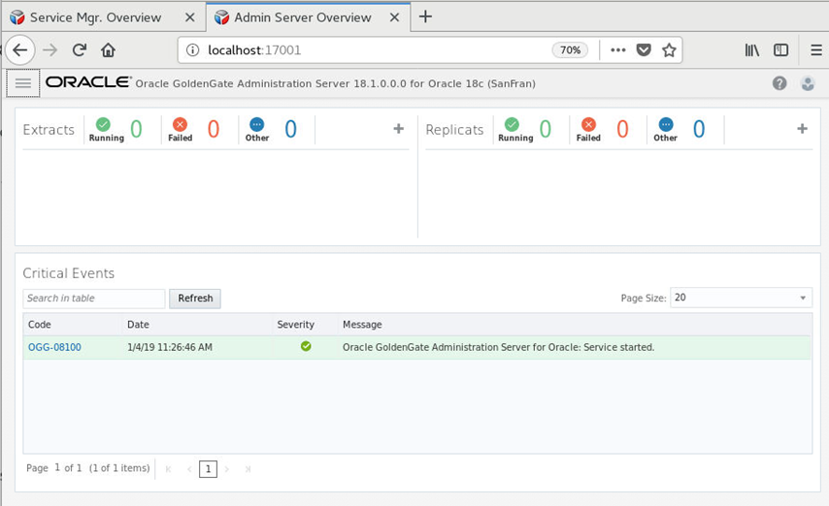Close the Service Mgr. Overview tab
Image resolution: width=829 pixels, height=506 pixels.
click(190, 17)
